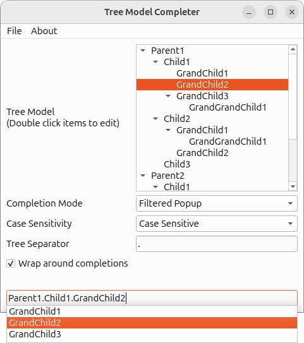Image resolution: width=304 pixels, height=343 pixels.
Task: Click inside the Tree Separator field
Action: point(217,244)
